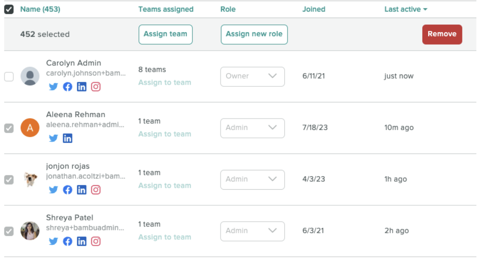482x261 pixels.
Task: Open Shreya Patel's Facebook icon
Action: (68, 242)
